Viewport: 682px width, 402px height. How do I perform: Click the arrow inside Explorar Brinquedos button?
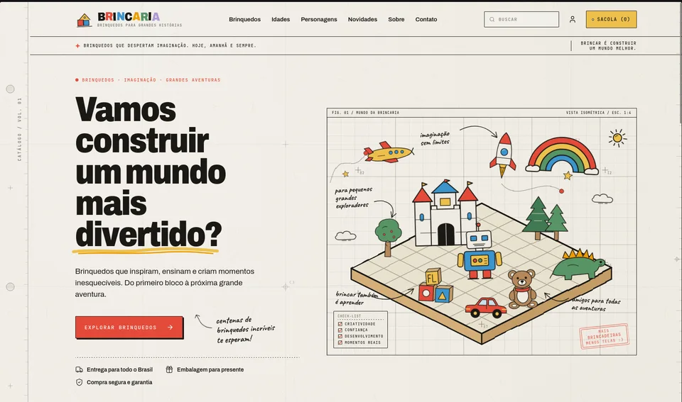click(170, 328)
